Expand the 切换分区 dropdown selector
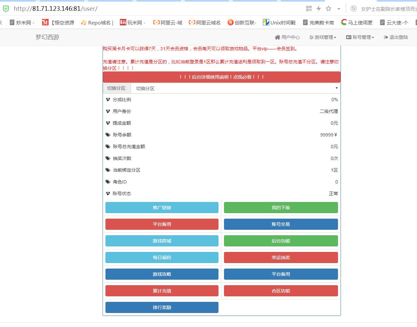Screen dimensions: 417x327 point(235,88)
